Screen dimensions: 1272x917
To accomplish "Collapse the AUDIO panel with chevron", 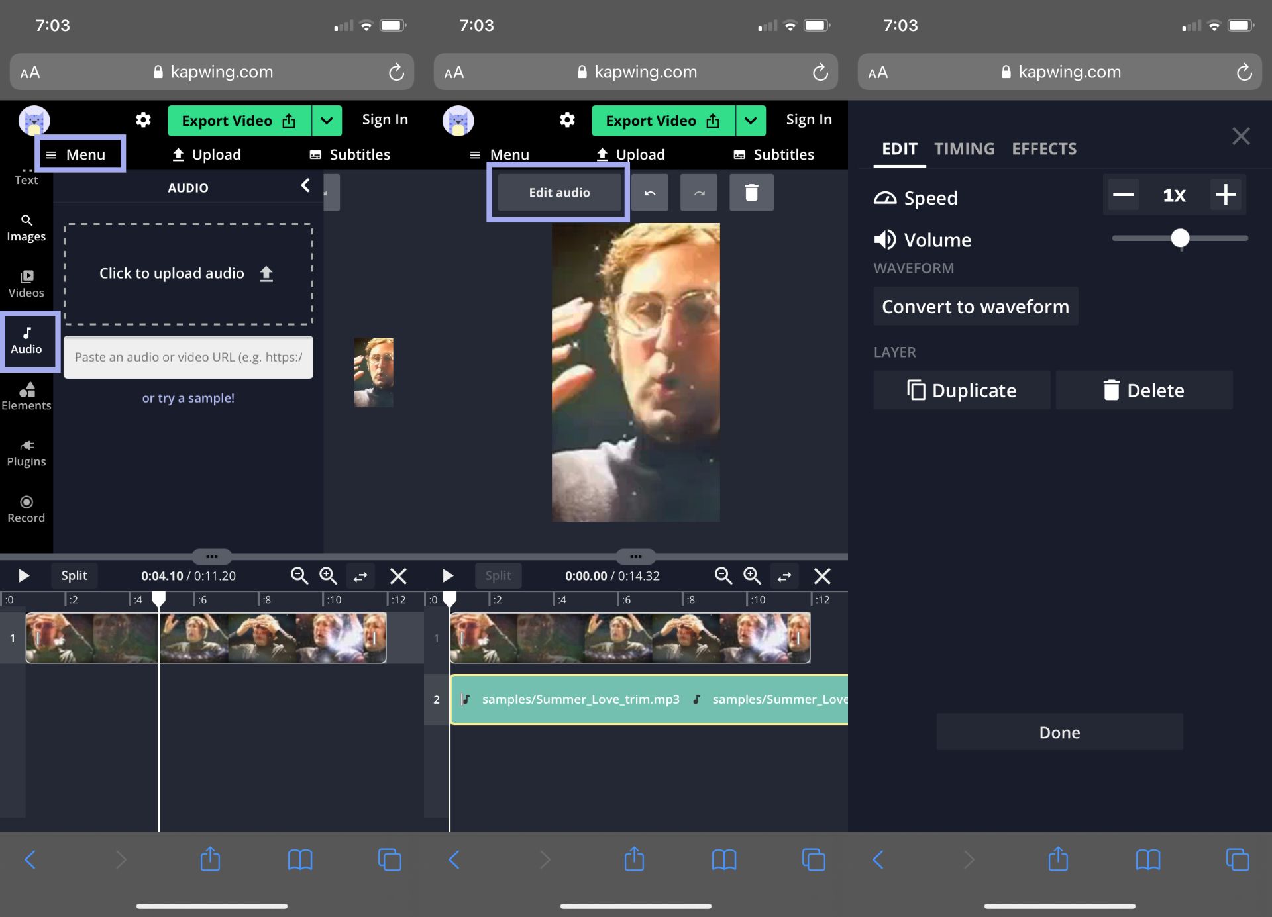I will pyautogui.click(x=305, y=186).
